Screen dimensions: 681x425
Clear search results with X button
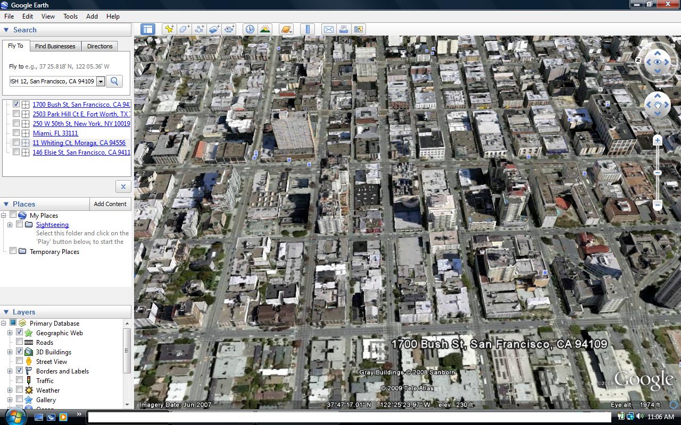(123, 186)
